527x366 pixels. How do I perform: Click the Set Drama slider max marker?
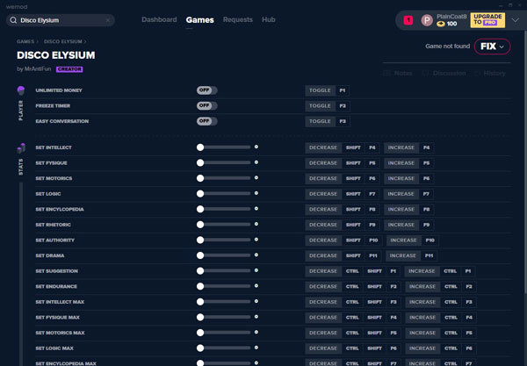point(256,255)
